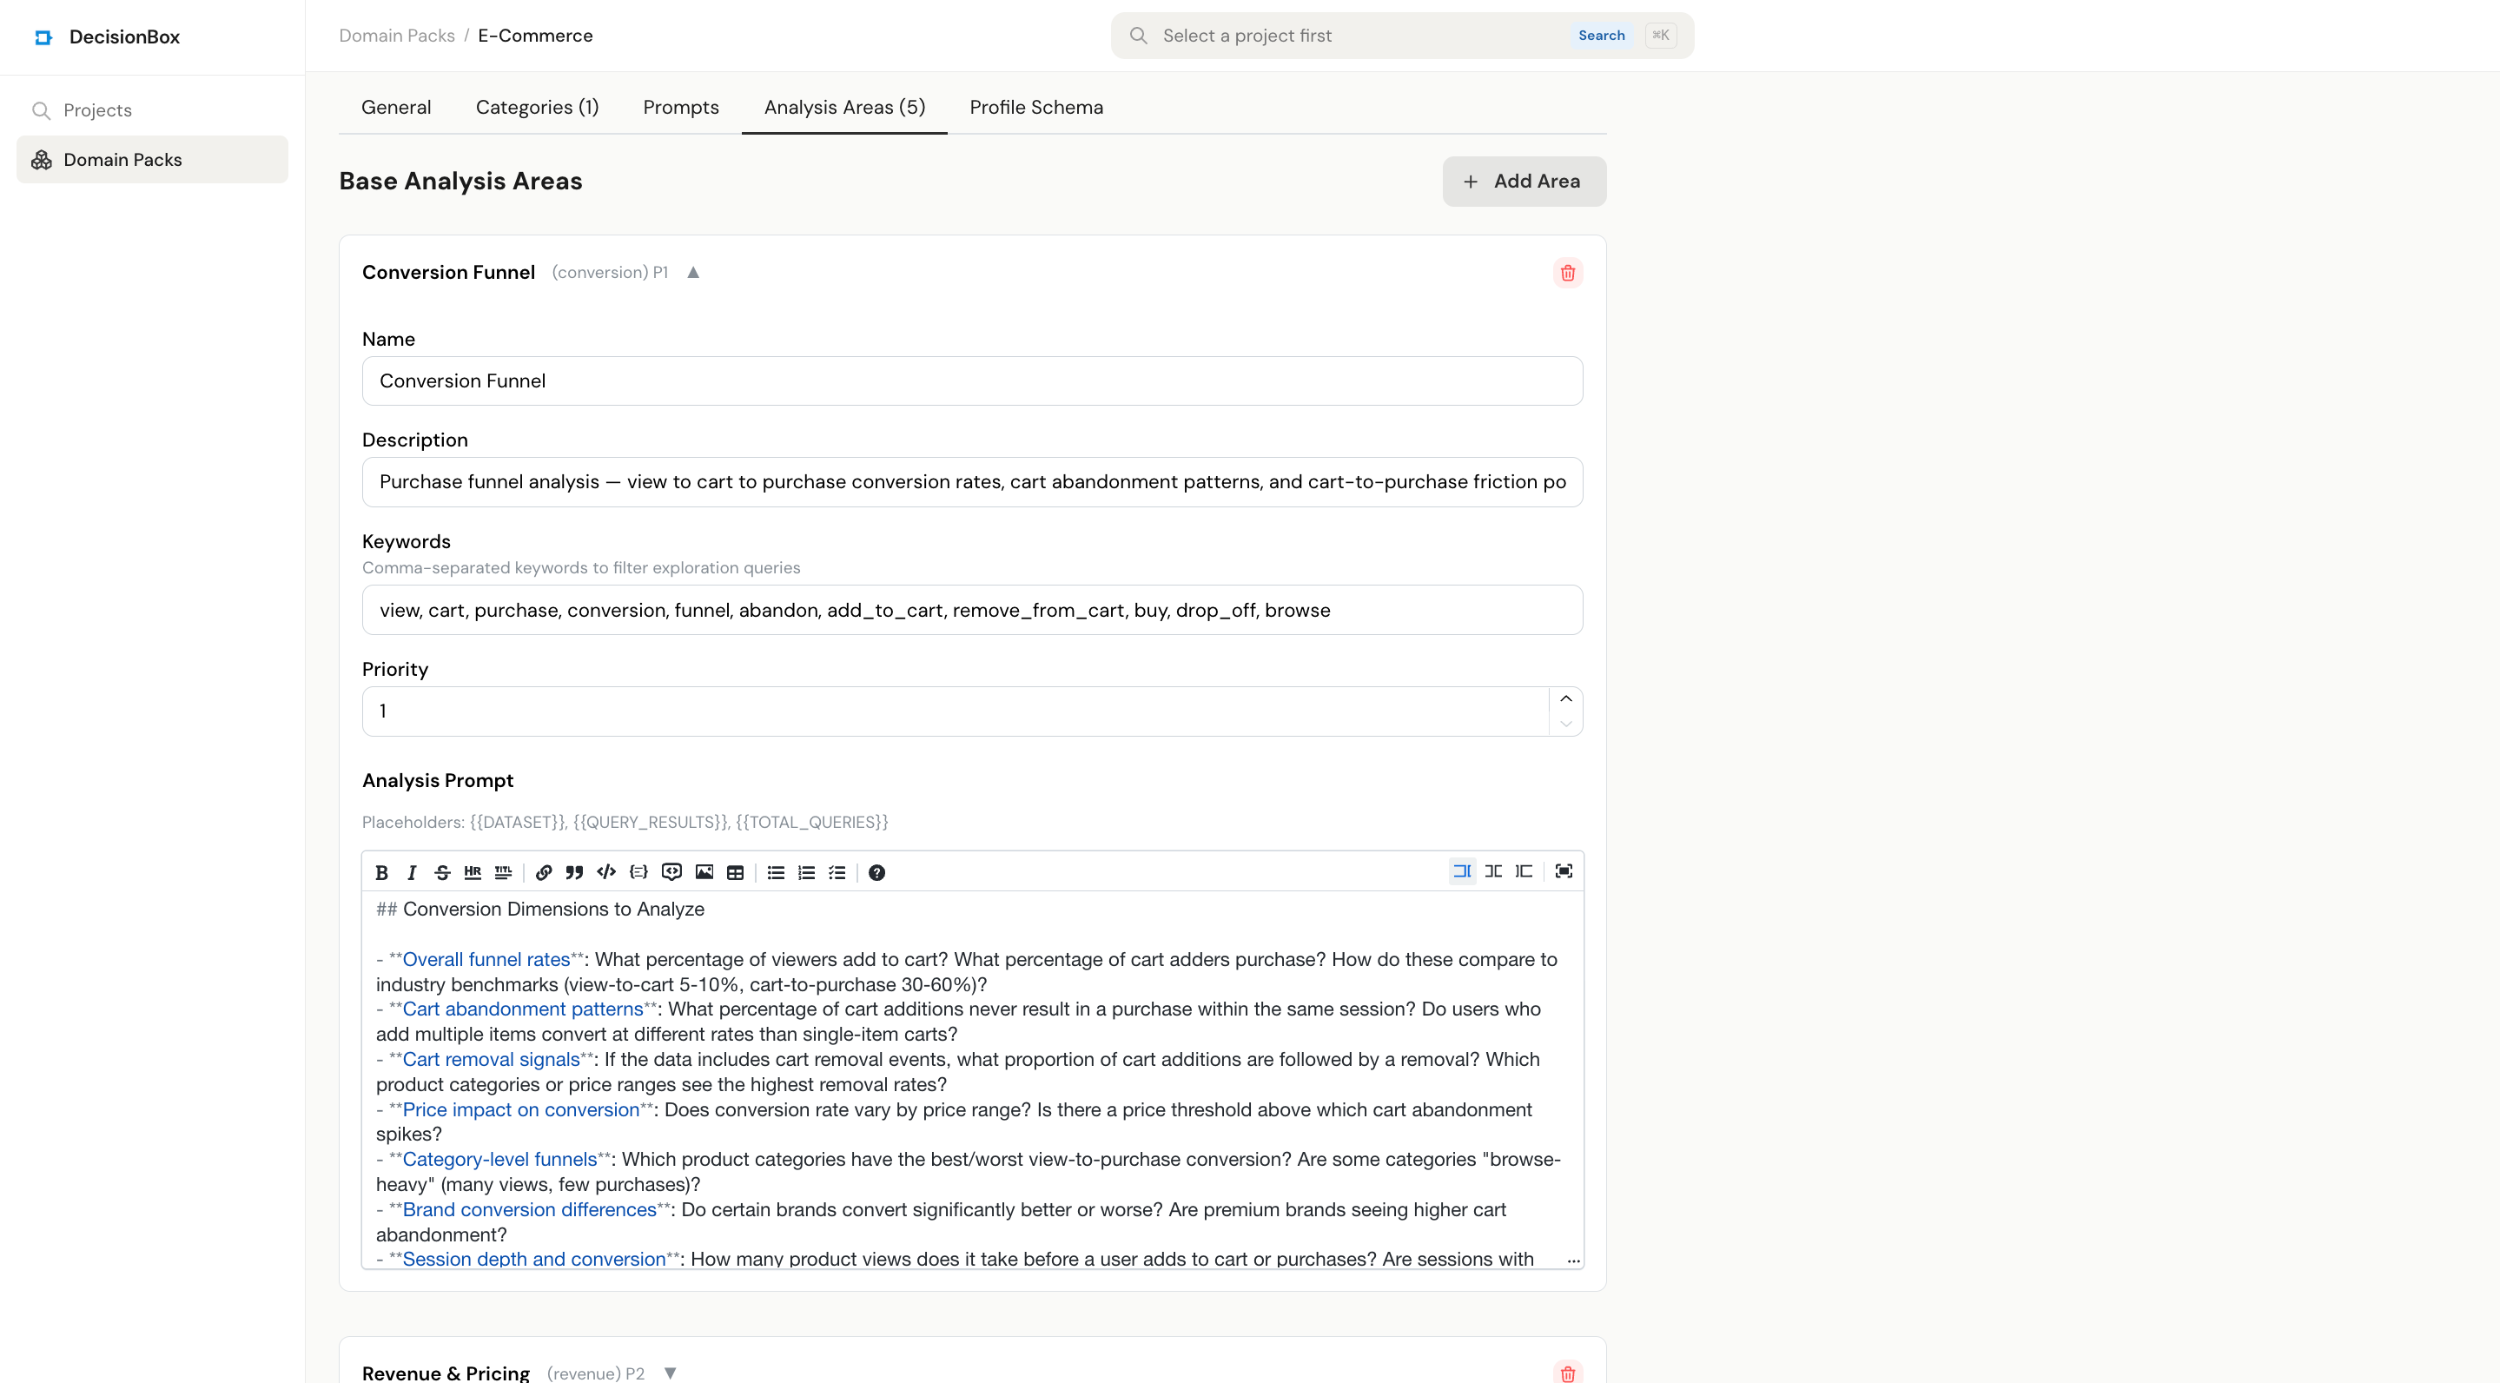Select Domain Packs in the sidebar
The height and width of the screenshot is (1383, 2500).
(x=152, y=160)
